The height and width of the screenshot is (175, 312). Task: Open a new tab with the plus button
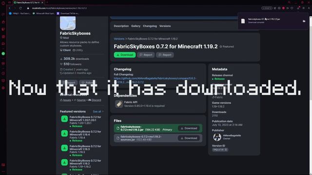(47, 2)
